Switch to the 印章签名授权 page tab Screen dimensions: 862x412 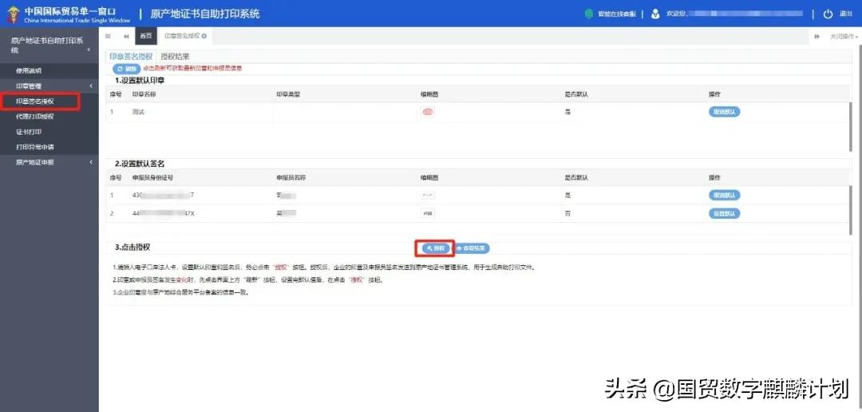click(183, 36)
